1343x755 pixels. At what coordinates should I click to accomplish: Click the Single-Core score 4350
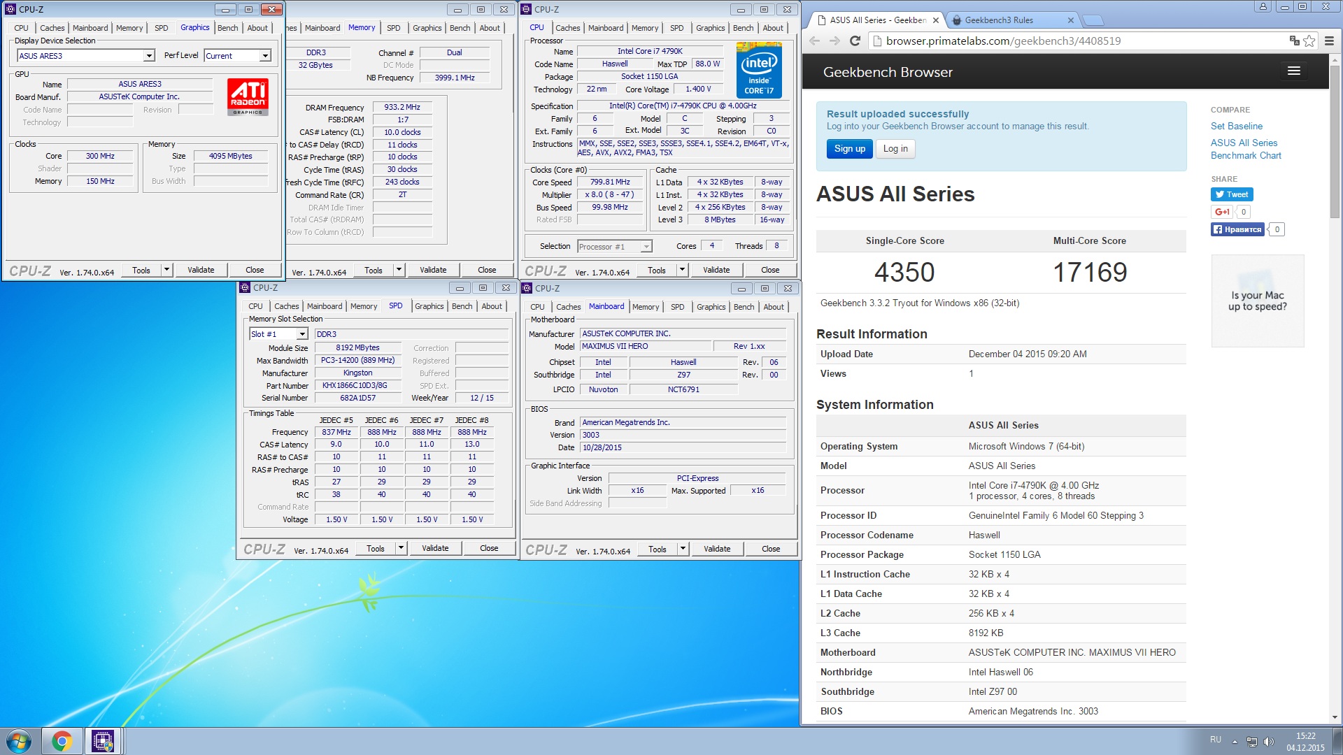[x=904, y=272]
